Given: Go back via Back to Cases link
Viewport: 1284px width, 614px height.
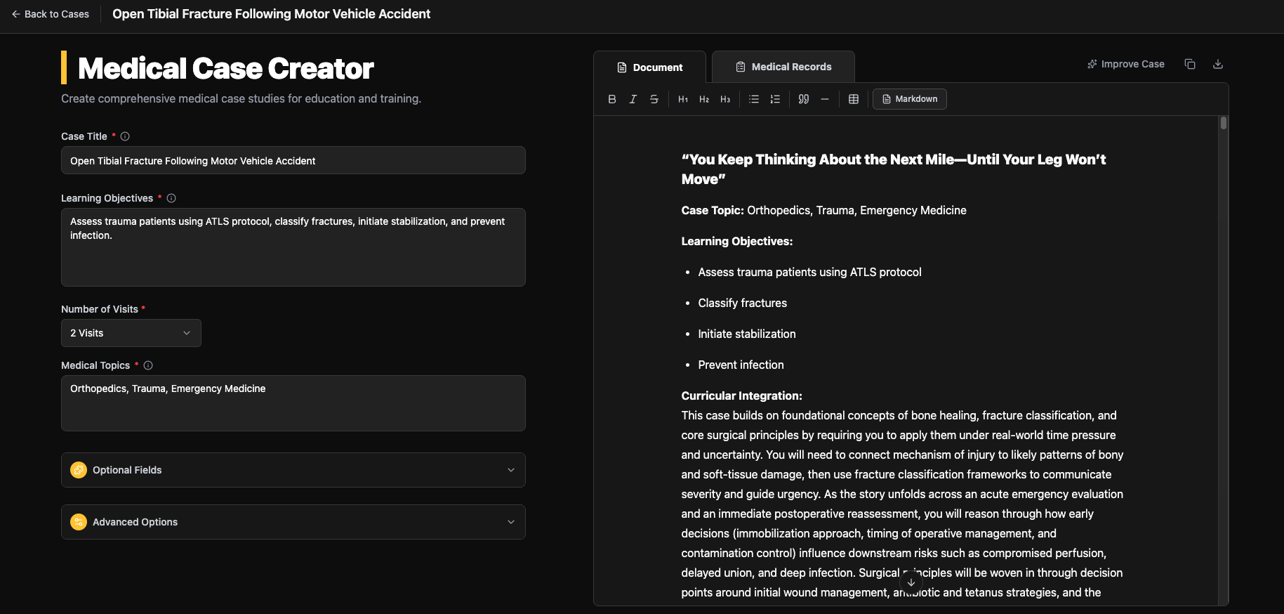Looking at the screenshot, I should coord(50,14).
